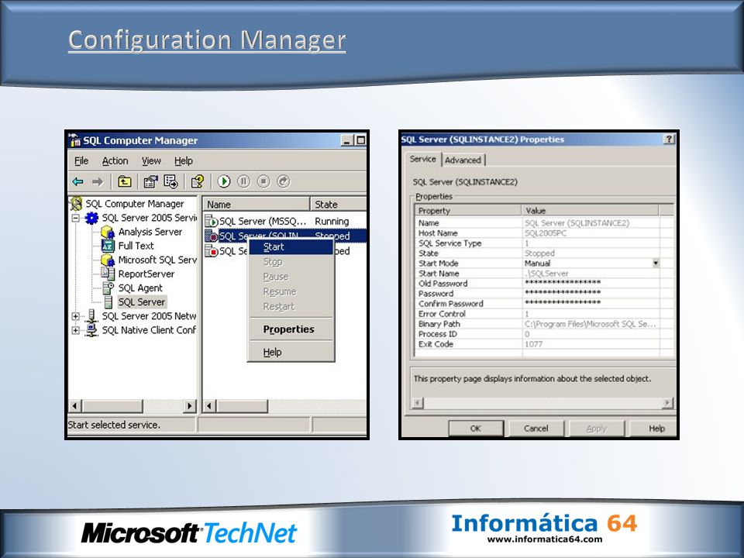Click the Property column header
Screen dimensions: 744x558
tap(468, 211)
